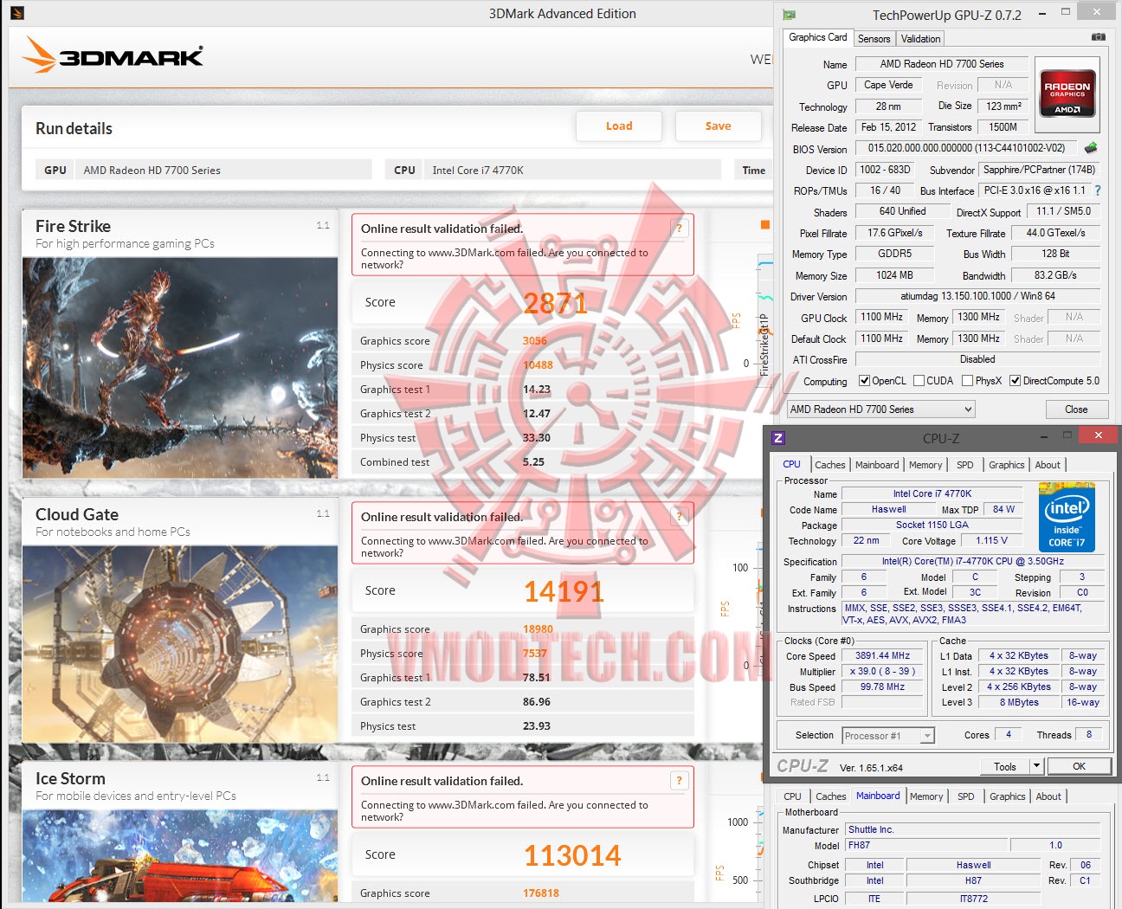Click the BIOS Version field in GPU-Z
This screenshot has height=909, width=1122.
coord(966,148)
